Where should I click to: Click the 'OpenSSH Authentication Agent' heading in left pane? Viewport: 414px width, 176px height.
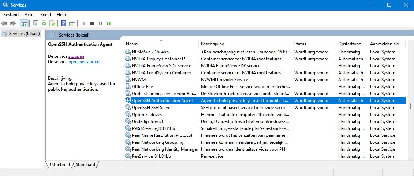pyautogui.click(x=80, y=44)
